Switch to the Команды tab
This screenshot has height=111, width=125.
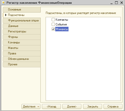click(x=22, y=42)
